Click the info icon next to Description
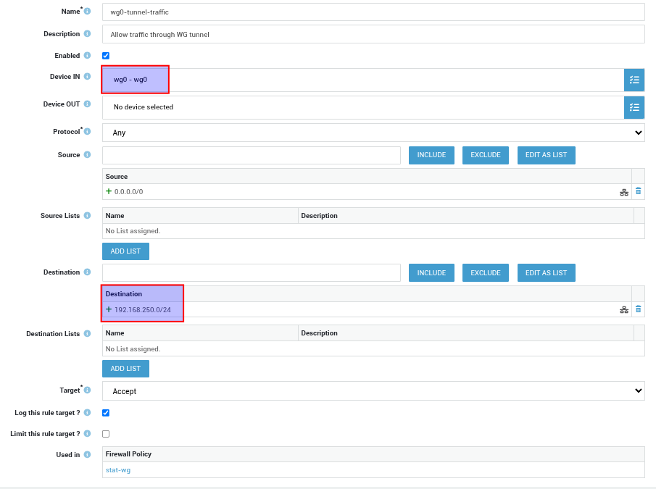Viewport: 656px width, 489px height. tap(87, 34)
